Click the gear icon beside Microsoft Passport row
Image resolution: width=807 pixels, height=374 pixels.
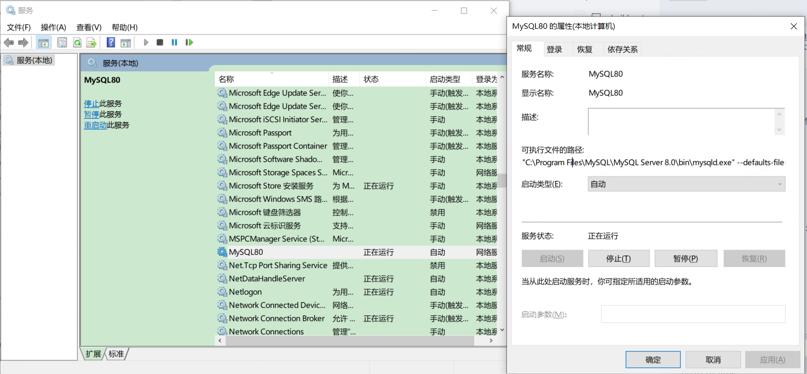click(222, 132)
